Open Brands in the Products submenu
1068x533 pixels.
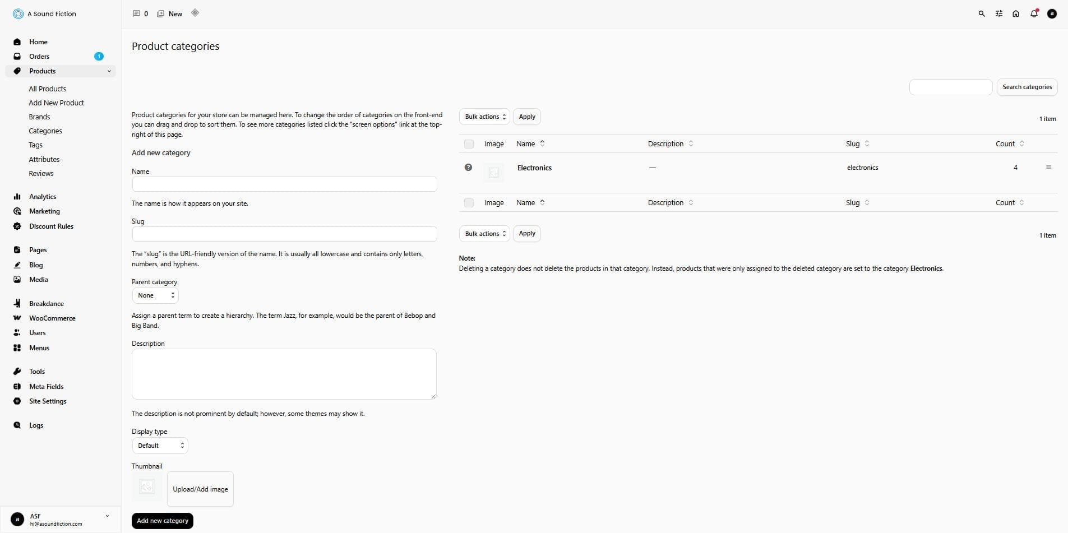tap(39, 117)
